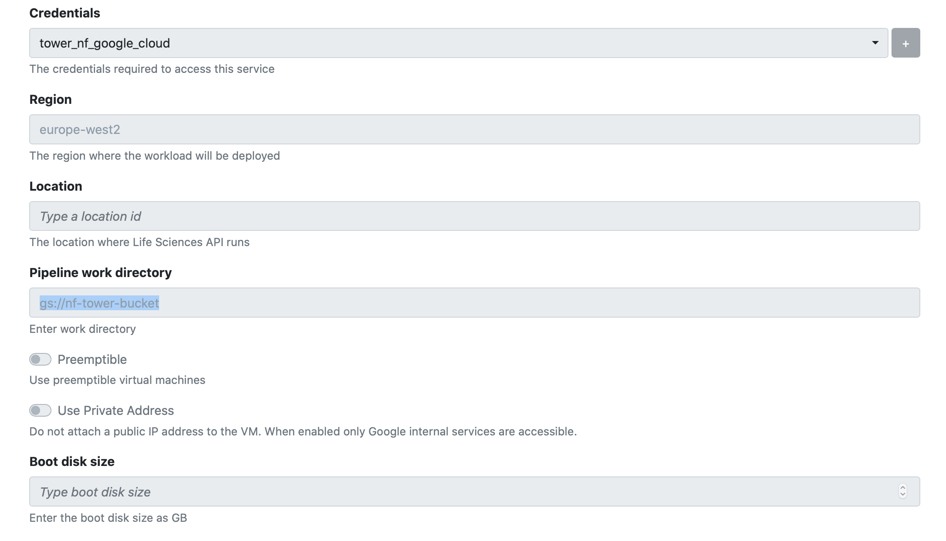Image resolution: width=946 pixels, height=541 pixels.
Task: Click the Region field label
Action: point(51,99)
